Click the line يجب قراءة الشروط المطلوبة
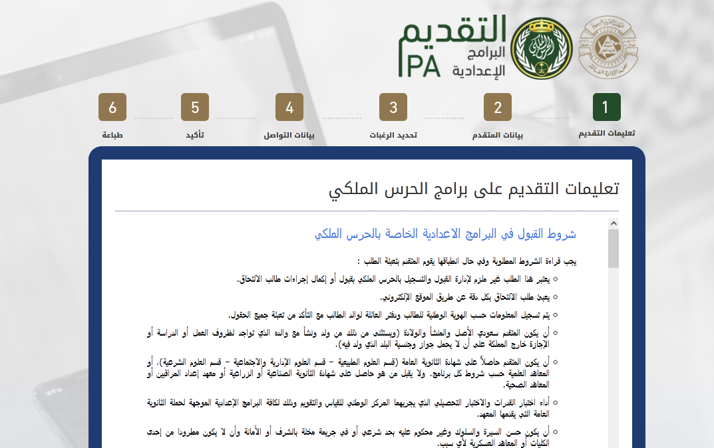Viewport: 714px width, 448px height. (x=466, y=261)
